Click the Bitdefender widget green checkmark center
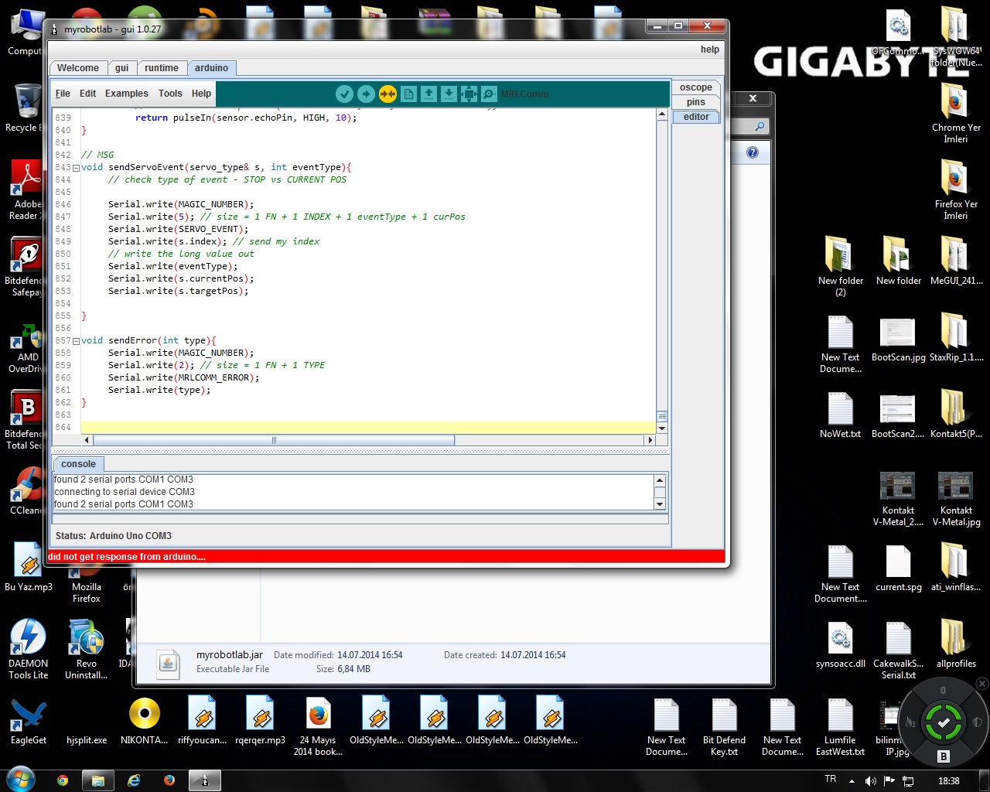The height and width of the screenshot is (792, 990). pyautogui.click(x=944, y=723)
